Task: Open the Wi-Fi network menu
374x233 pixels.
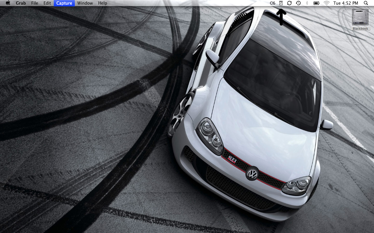Action: (327, 3)
